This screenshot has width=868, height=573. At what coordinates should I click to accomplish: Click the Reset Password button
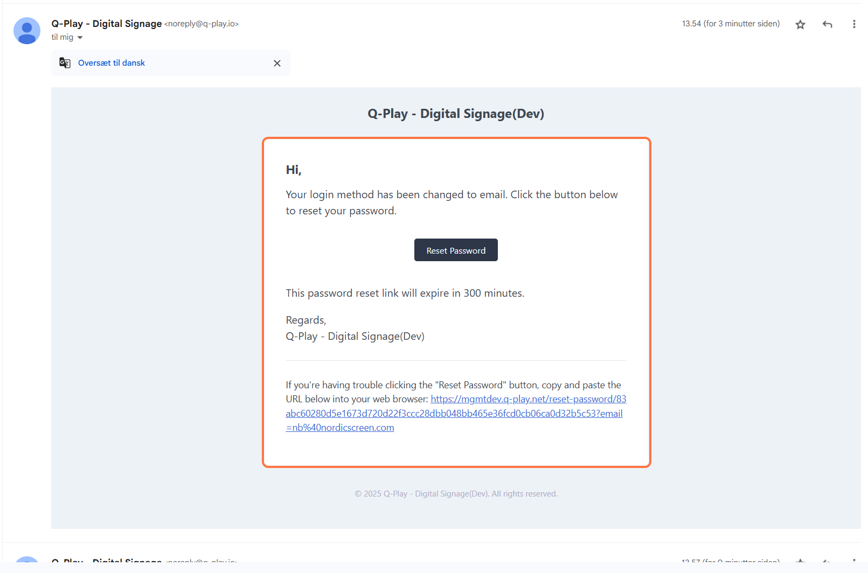(456, 250)
